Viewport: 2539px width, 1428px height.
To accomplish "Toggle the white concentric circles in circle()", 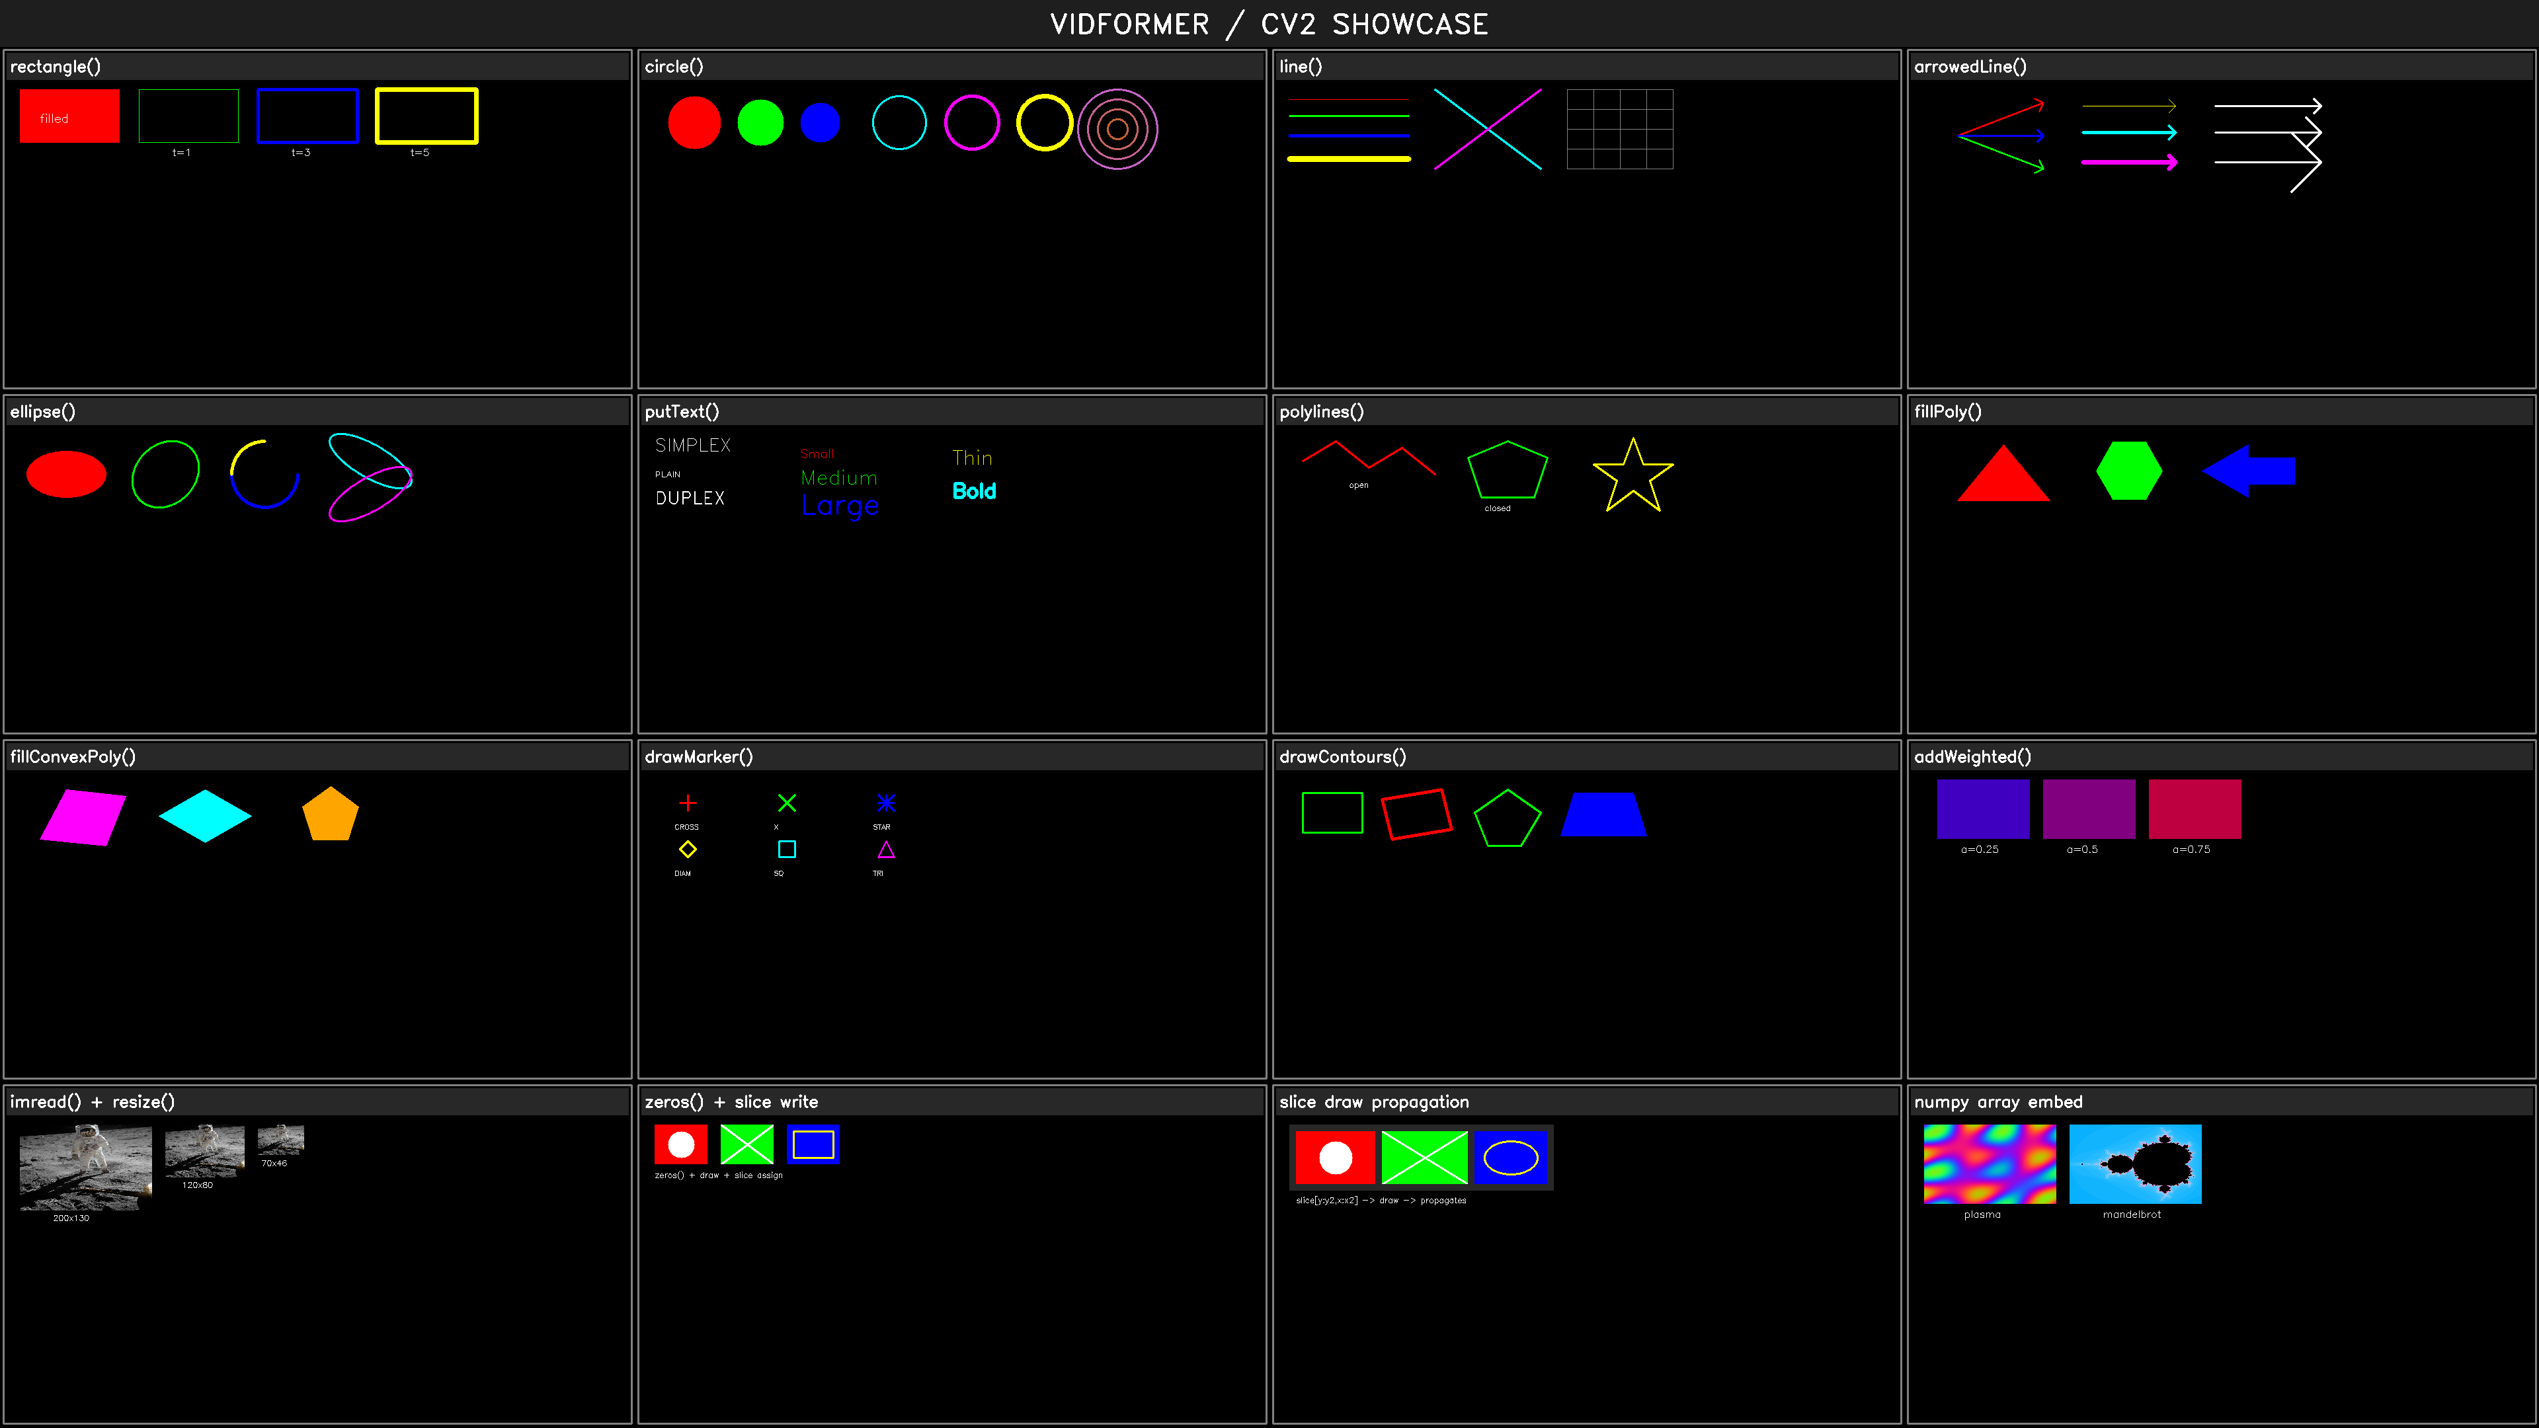I will coord(1117,128).
